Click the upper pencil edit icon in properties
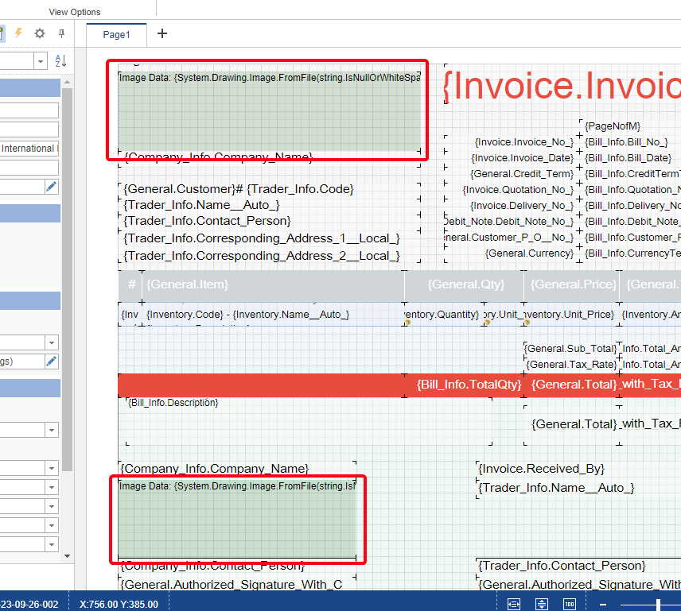Screen dimensions: 681x611 pyautogui.click(x=52, y=187)
